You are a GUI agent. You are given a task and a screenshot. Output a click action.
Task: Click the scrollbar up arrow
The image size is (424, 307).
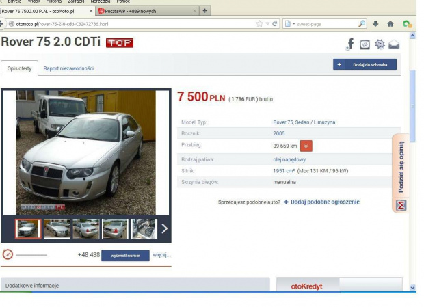click(x=412, y=36)
